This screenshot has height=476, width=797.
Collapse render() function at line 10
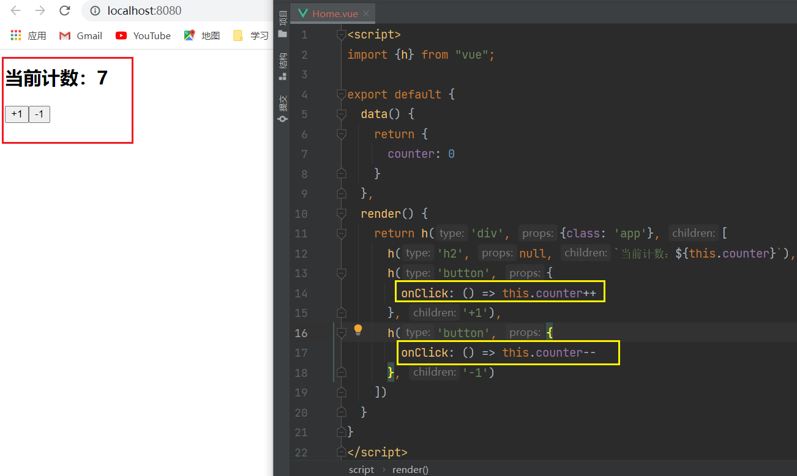coord(342,214)
